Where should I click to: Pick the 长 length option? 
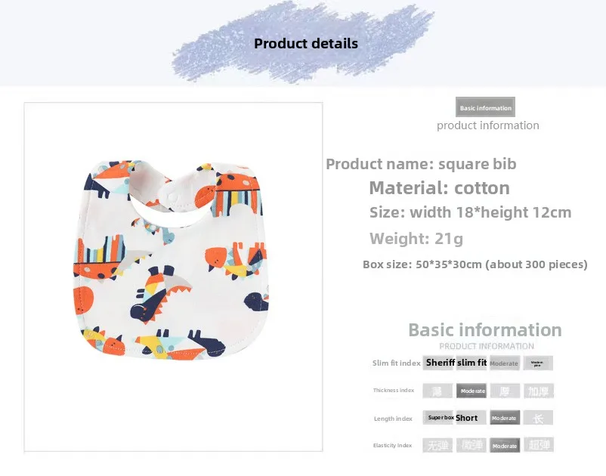(x=538, y=418)
